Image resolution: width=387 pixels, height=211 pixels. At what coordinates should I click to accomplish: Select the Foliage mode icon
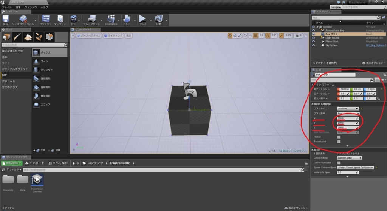[39, 37]
